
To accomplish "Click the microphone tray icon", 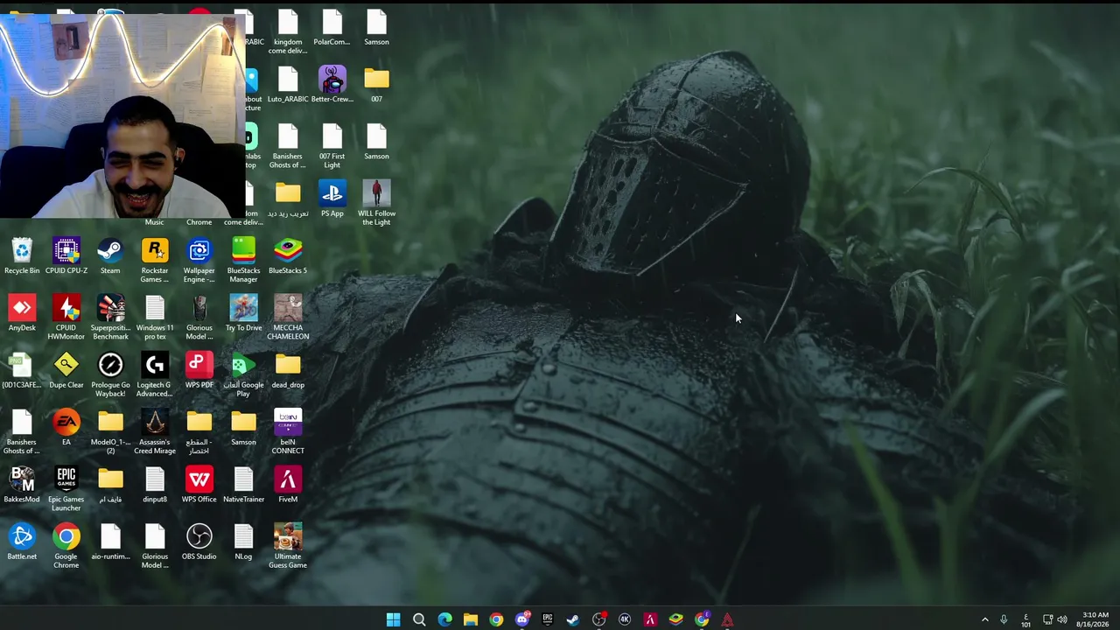I will 1004,619.
